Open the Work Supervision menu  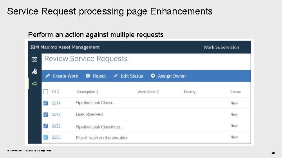click(221, 47)
